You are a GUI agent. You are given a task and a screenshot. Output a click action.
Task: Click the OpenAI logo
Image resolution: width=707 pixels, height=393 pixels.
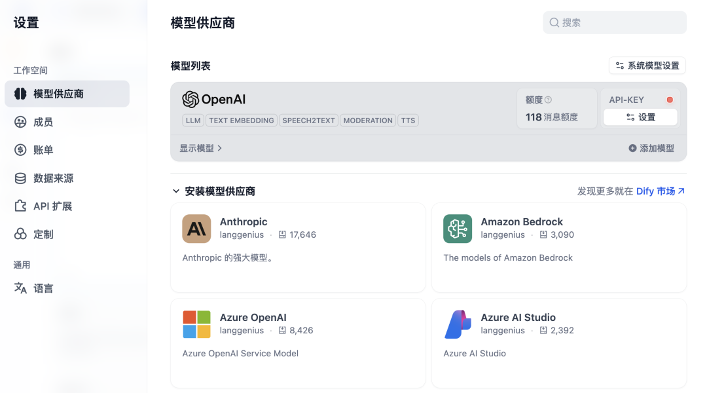tap(213, 100)
